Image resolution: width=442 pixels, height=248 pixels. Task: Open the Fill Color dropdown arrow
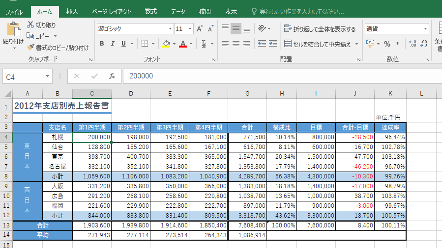point(174,44)
